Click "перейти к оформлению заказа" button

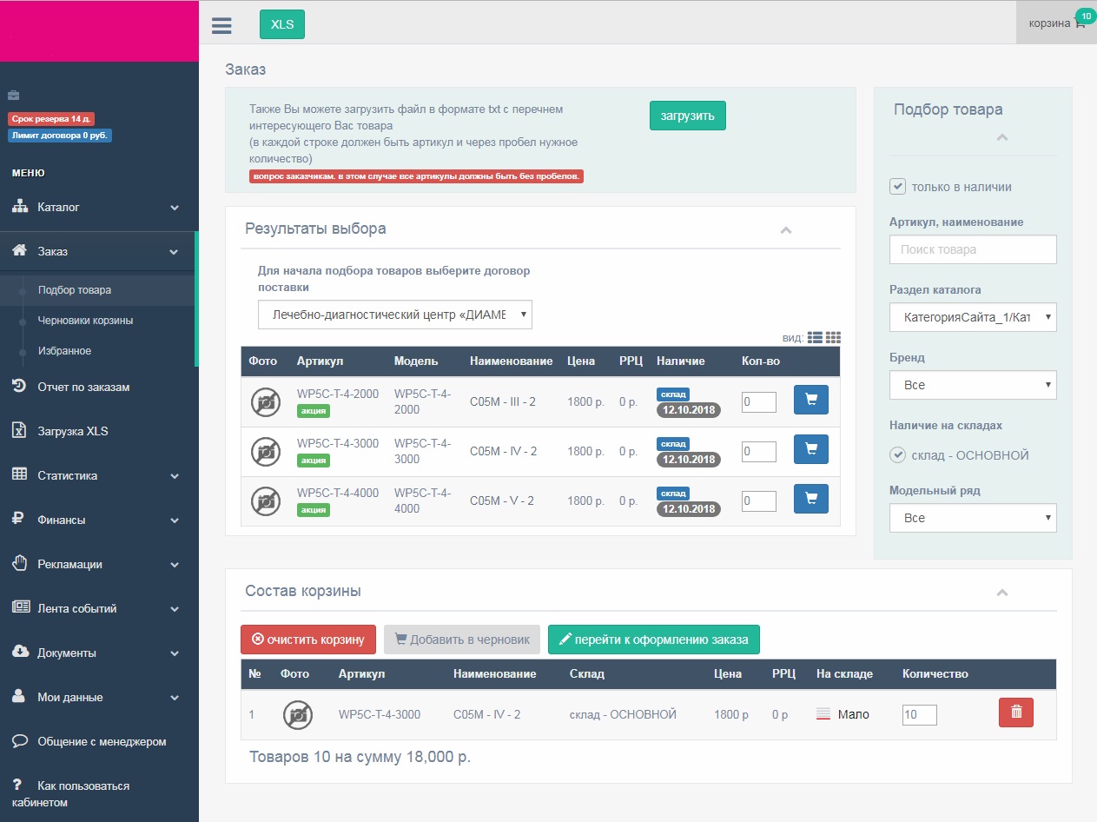(x=654, y=640)
